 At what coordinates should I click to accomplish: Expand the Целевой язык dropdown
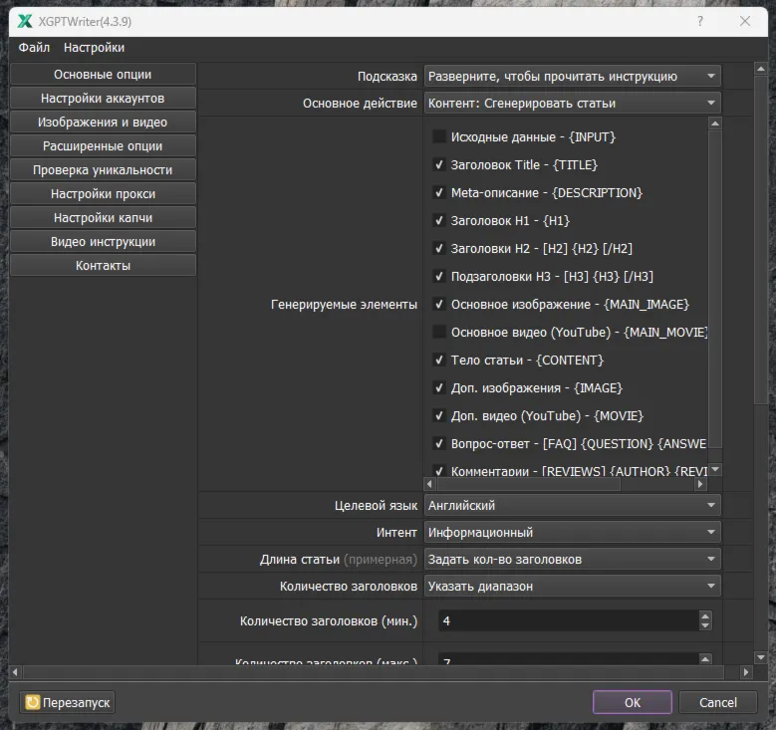[x=572, y=506]
